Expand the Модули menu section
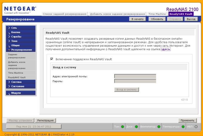 click(x=21, y=93)
